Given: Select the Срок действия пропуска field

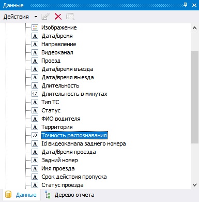Looking at the screenshot, I should [x=74, y=177].
